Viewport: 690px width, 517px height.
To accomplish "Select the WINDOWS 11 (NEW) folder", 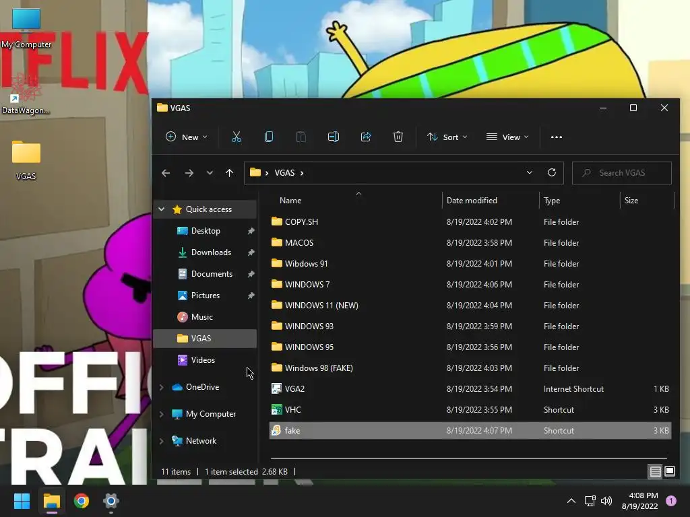I will 470,306.
